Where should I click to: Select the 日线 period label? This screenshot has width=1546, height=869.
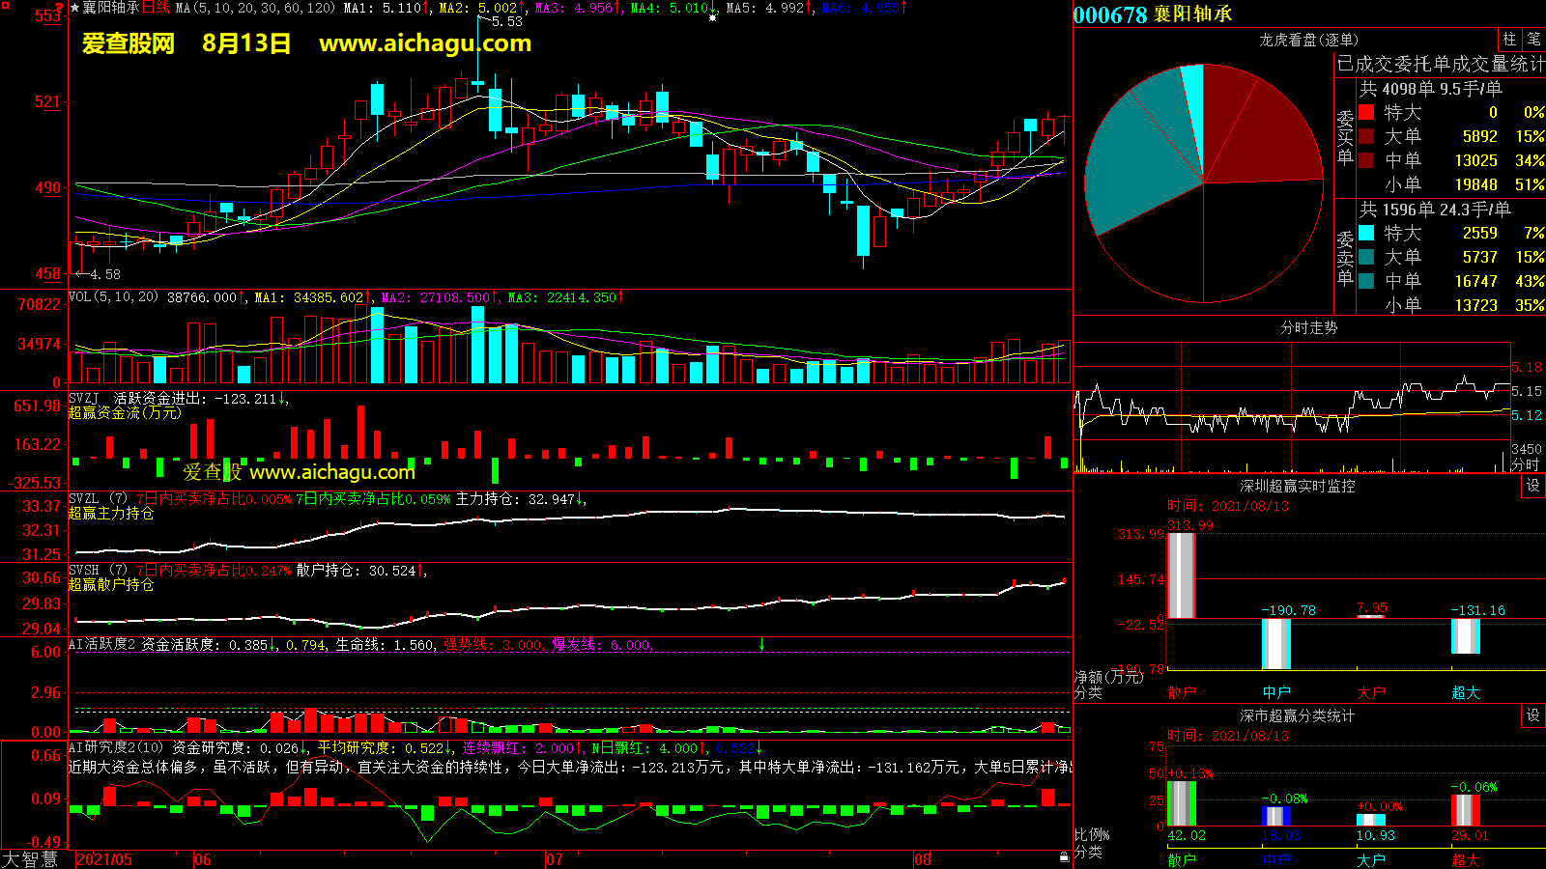[156, 8]
